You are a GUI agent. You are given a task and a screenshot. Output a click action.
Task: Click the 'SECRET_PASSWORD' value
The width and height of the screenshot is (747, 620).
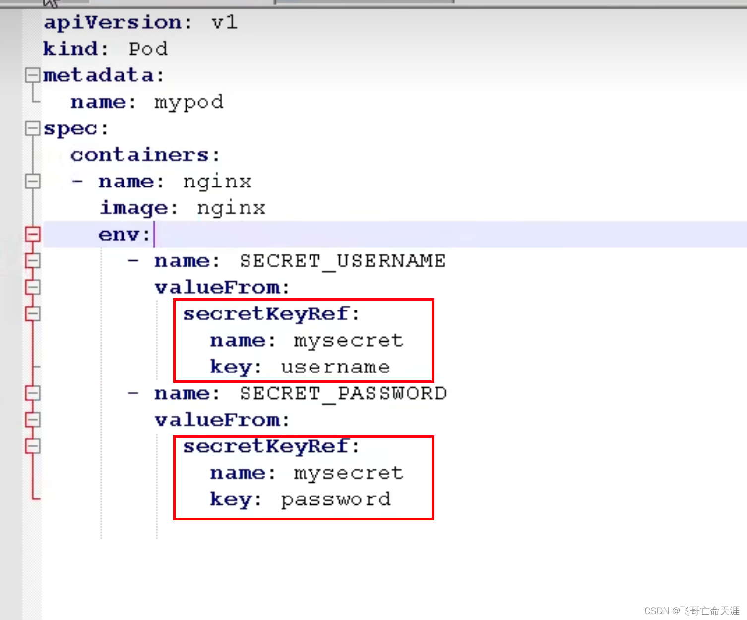343,394
